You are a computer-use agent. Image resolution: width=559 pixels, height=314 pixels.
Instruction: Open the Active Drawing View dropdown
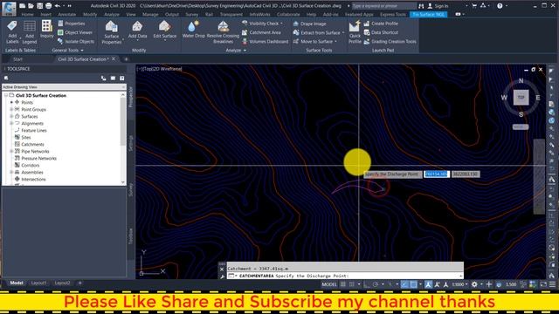click(64, 87)
